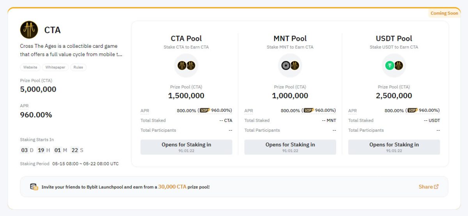This screenshot has height=216, width=468.
Task: Click the 01 minutes countdown box
Action: coord(58,150)
